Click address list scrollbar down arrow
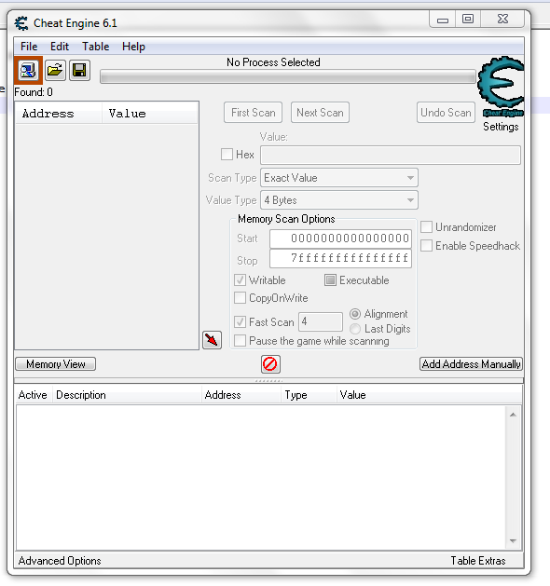Screen dimensions: 550x586 [513, 541]
